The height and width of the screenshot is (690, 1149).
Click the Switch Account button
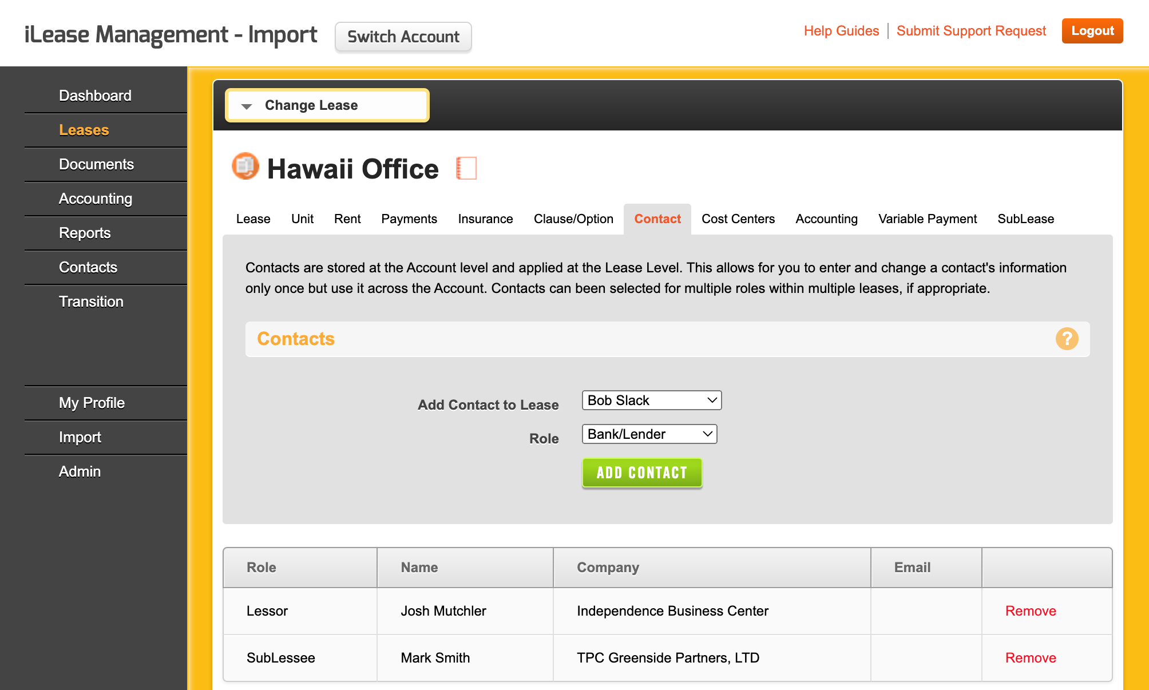[x=403, y=37]
